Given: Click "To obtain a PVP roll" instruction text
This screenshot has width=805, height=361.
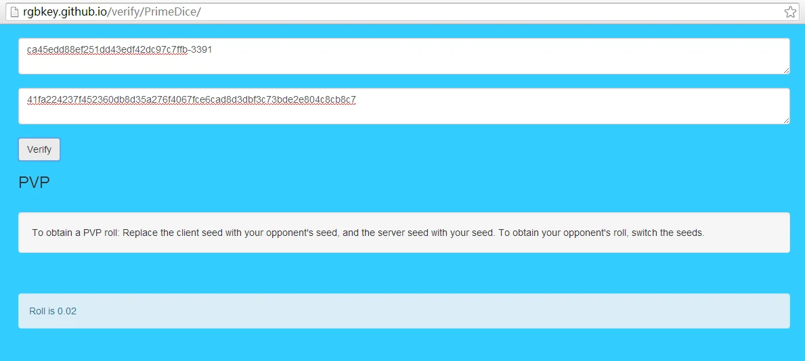Looking at the screenshot, I should pyautogui.click(x=75, y=233).
